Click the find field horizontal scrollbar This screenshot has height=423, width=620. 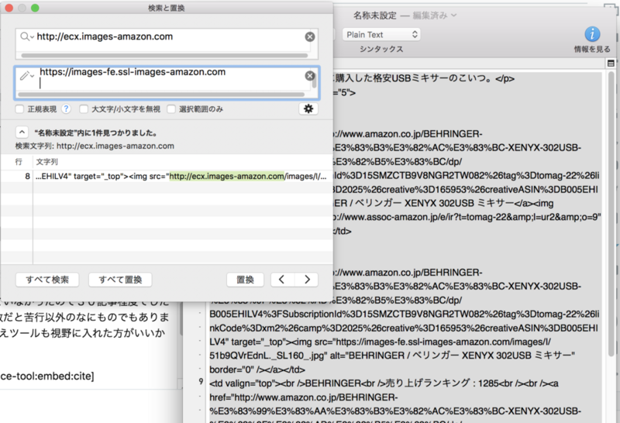[x=164, y=56]
